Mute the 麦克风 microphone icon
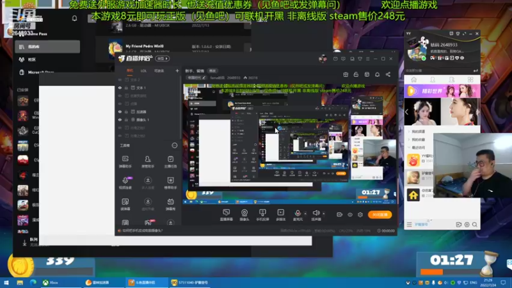Image resolution: width=512 pixels, height=288 pixels. click(298, 213)
